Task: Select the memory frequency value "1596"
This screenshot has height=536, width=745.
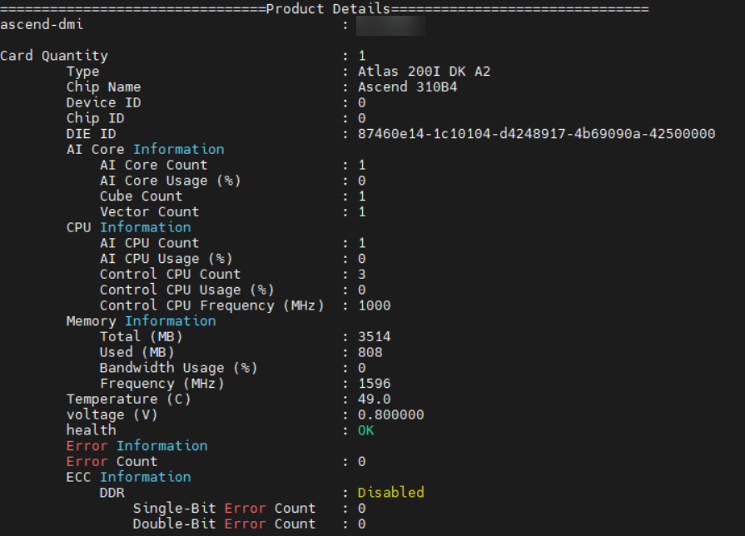Action: 375,384
